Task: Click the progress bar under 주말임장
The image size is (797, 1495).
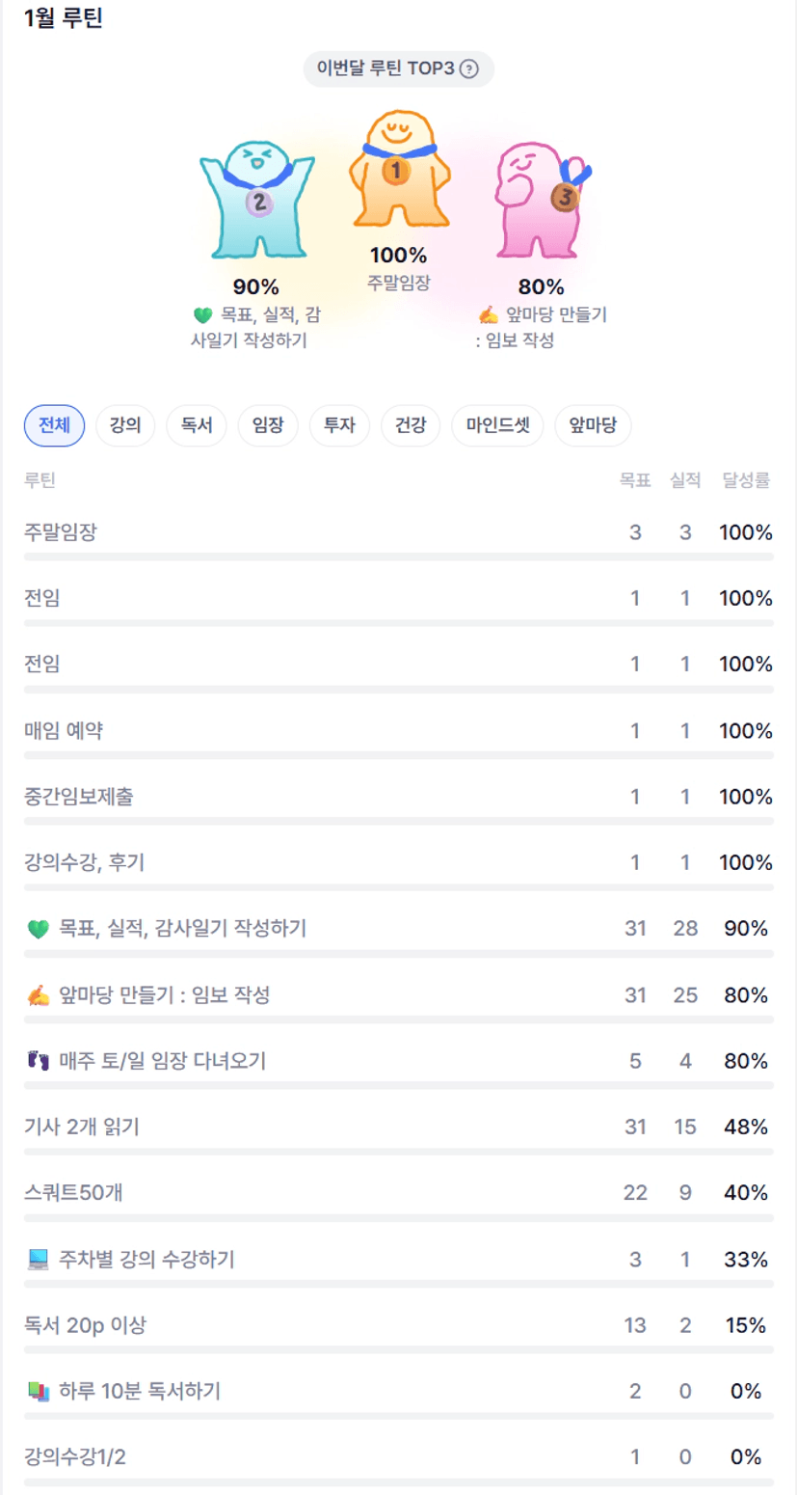Action: pyautogui.click(x=398, y=557)
